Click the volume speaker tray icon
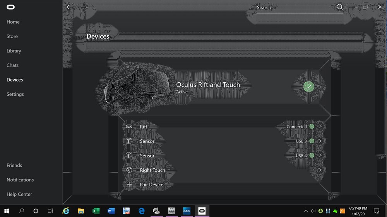Image resolution: width=387 pixels, height=217 pixels. tap(313, 211)
